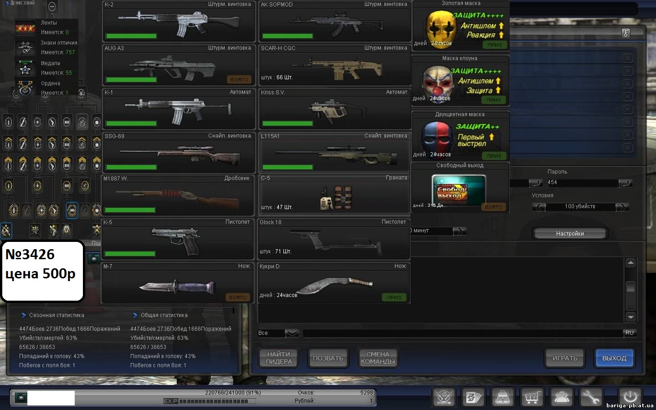This screenshot has width=656, height=410.
Task: Select the Ленты ribbon icon
Action: point(25,28)
